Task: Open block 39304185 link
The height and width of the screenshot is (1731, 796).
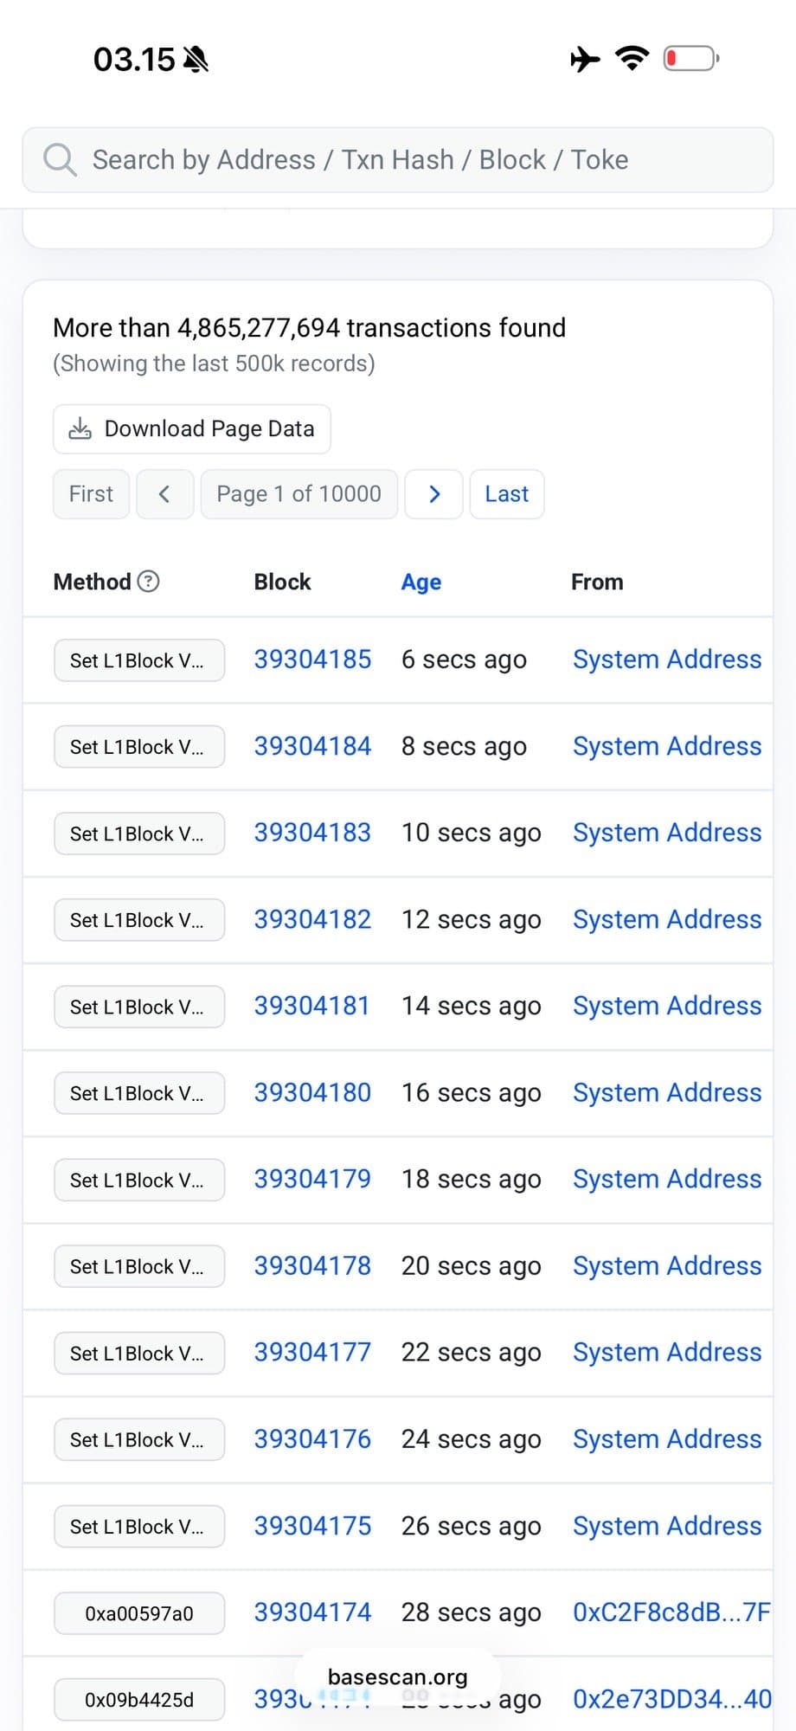Action: [312, 660]
